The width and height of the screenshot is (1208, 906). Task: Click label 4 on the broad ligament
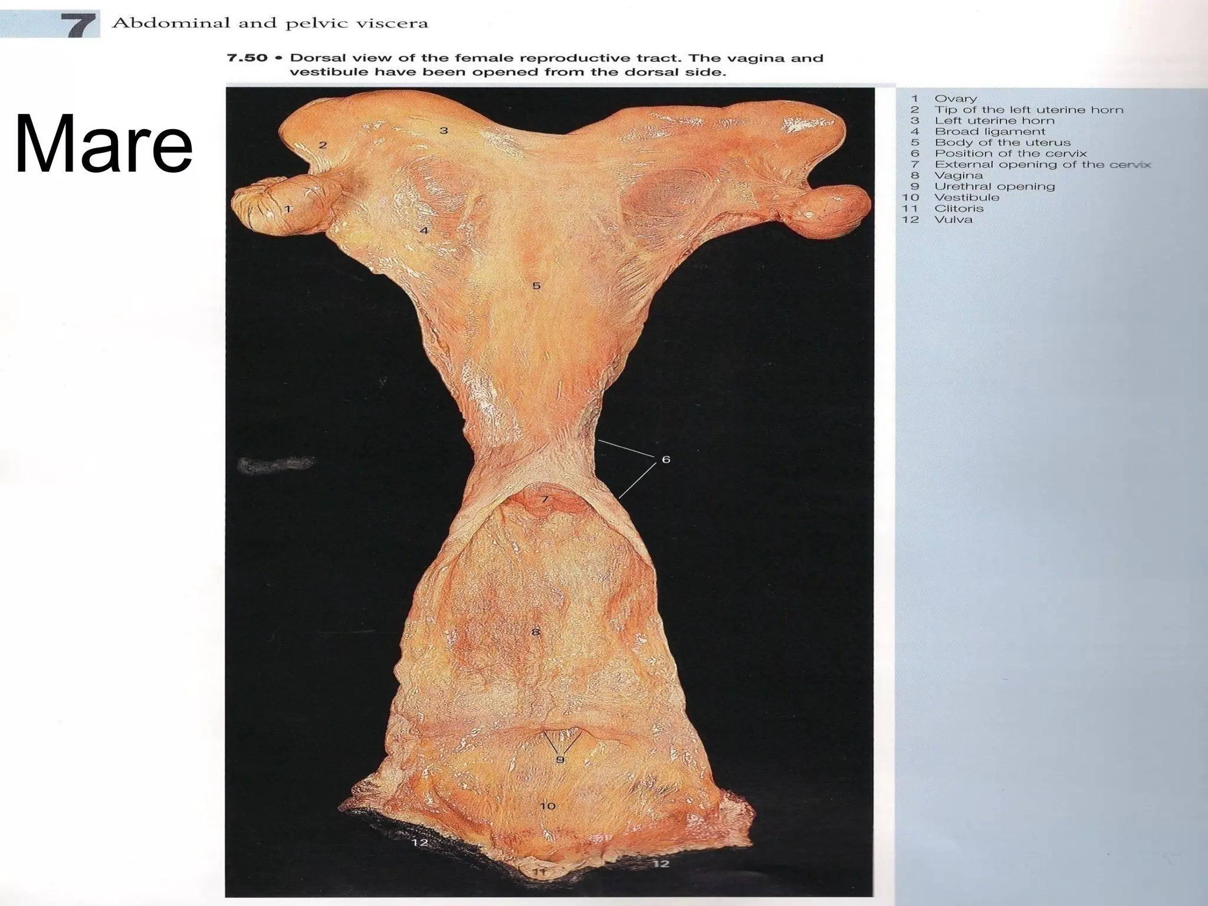click(424, 231)
